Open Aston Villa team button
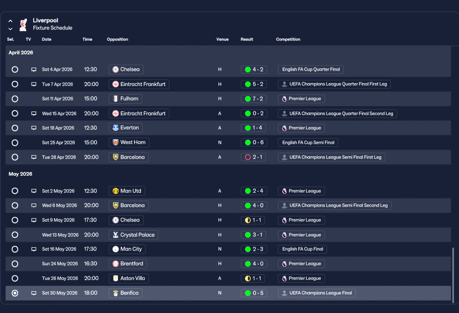 [x=129, y=278]
